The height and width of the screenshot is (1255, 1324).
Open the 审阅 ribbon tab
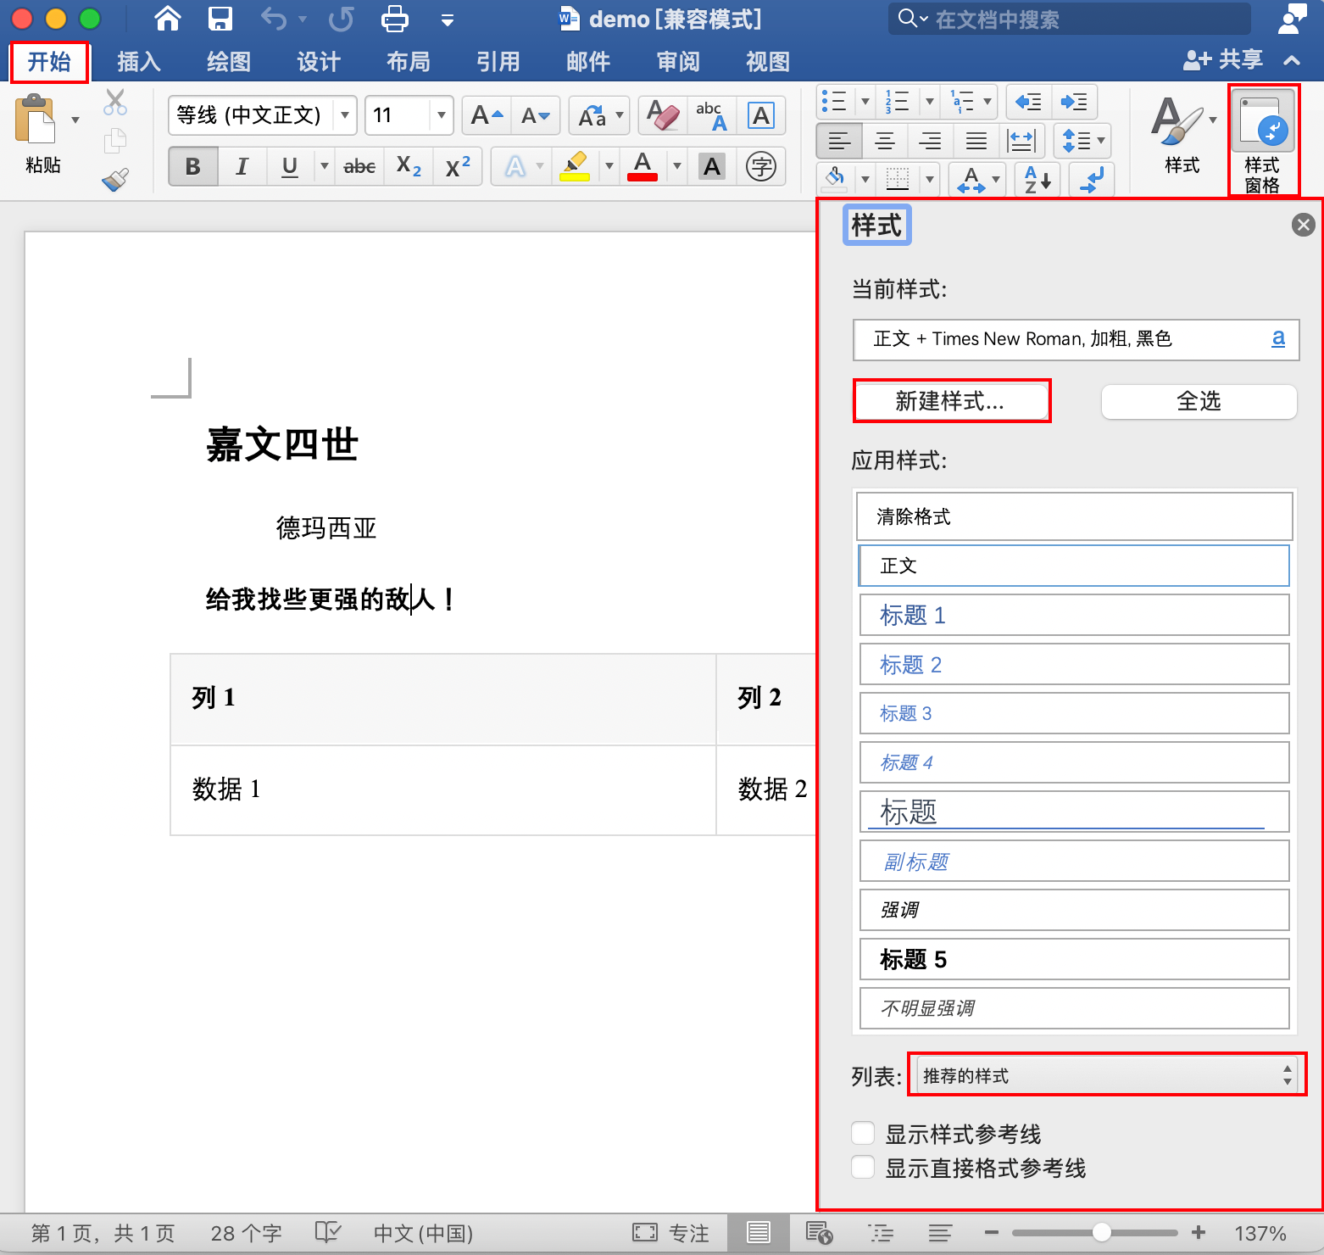[678, 62]
